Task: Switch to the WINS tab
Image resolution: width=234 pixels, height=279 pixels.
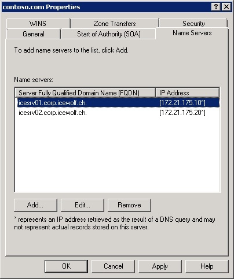Action: (x=38, y=24)
